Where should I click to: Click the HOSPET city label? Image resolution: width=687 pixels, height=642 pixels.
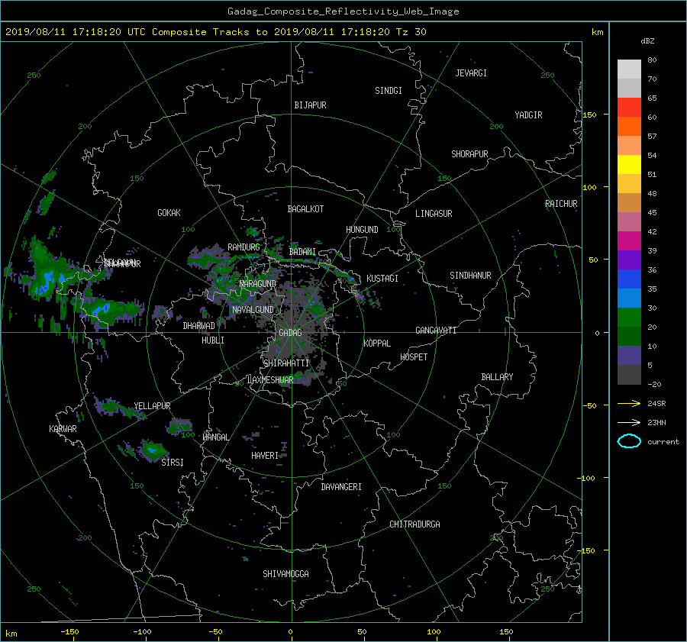[414, 357]
